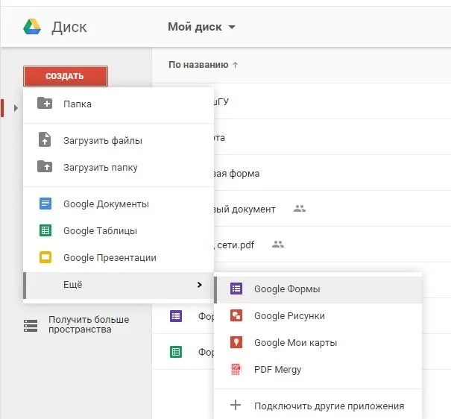Click the purple form file icon in file list
This screenshot has height=419, width=451.
(176, 316)
